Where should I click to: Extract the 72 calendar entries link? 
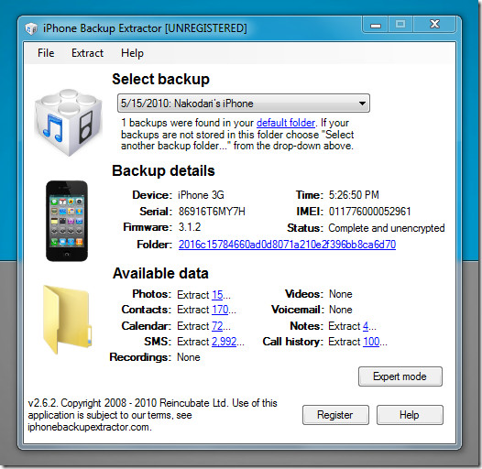pyautogui.click(x=217, y=326)
